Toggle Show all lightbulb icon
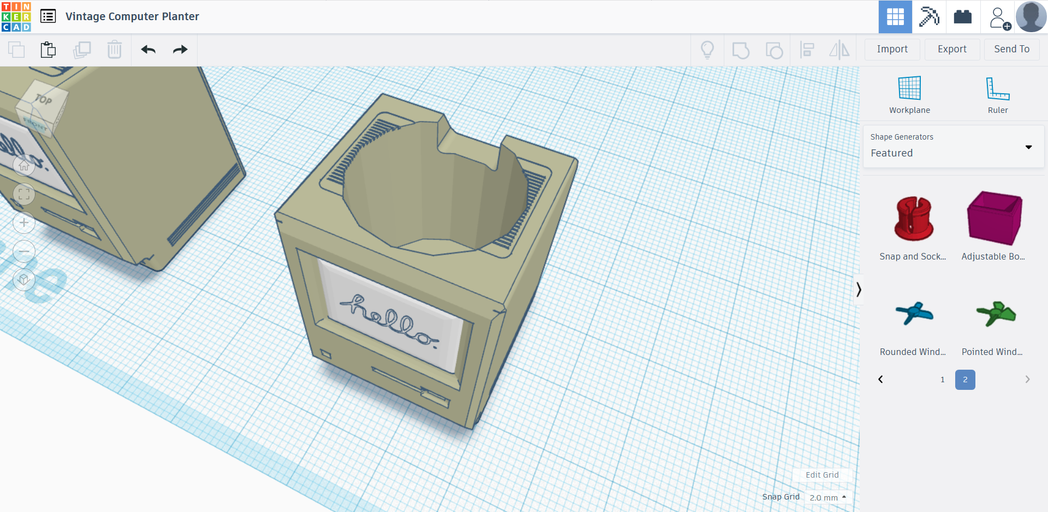 click(x=707, y=50)
